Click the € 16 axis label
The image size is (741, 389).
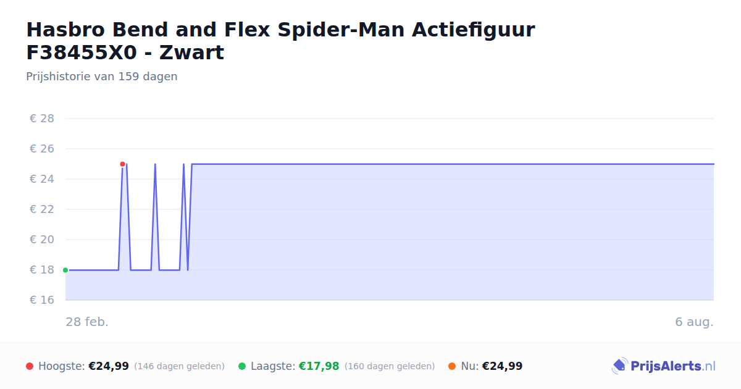tap(42, 300)
